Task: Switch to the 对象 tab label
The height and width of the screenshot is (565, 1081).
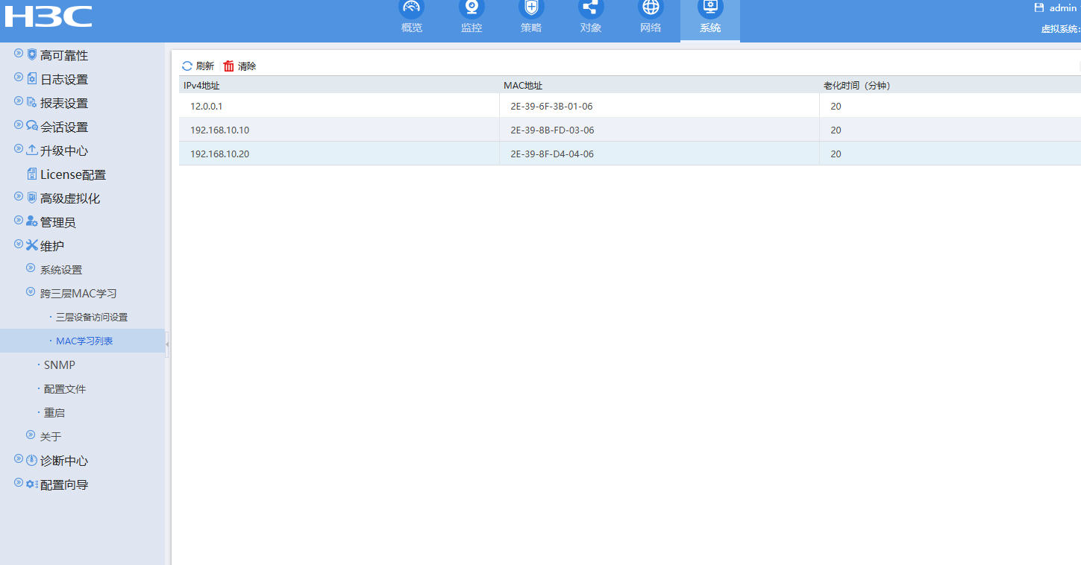Action: click(x=591, y=28)
